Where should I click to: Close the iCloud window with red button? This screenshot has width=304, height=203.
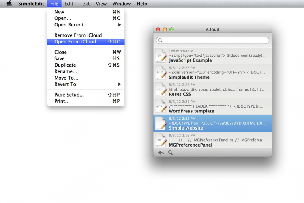click(x=158, y=29)
